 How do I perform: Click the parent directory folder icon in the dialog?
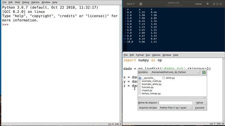204,72
